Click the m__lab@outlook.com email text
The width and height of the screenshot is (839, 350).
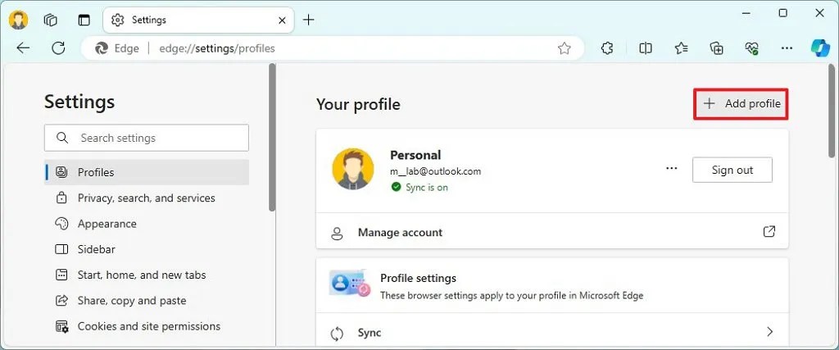pos(435,172)
